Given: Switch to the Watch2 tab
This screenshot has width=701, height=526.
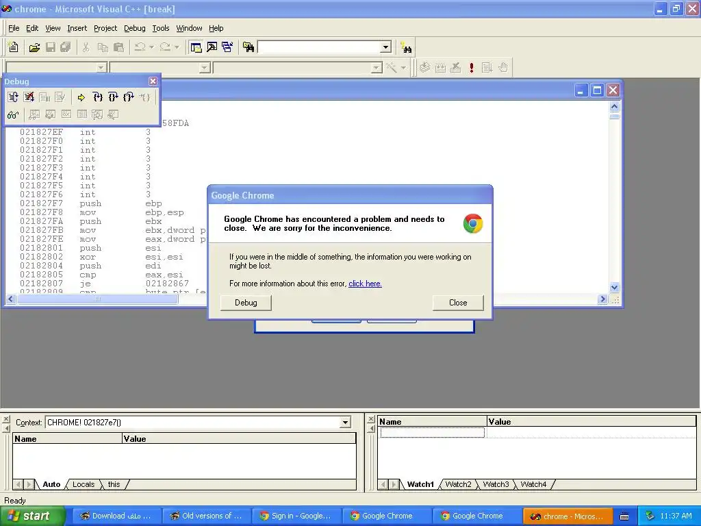Looking at the screenshot, I should (x=458, y=484).
